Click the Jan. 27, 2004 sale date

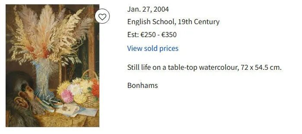pos(148,9)
